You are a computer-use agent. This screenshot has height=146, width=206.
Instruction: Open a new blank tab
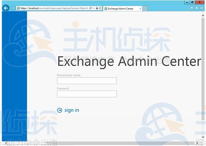click(x=145, y=9)
